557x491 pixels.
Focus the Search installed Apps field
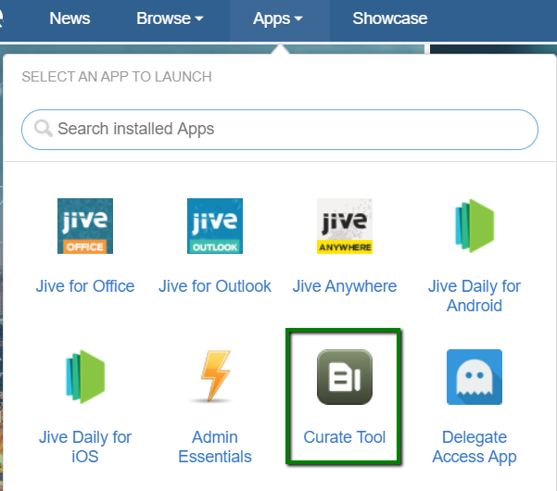coord(280,130)
